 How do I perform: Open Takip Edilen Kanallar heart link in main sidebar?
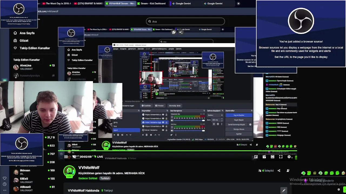tap(32, 48)
